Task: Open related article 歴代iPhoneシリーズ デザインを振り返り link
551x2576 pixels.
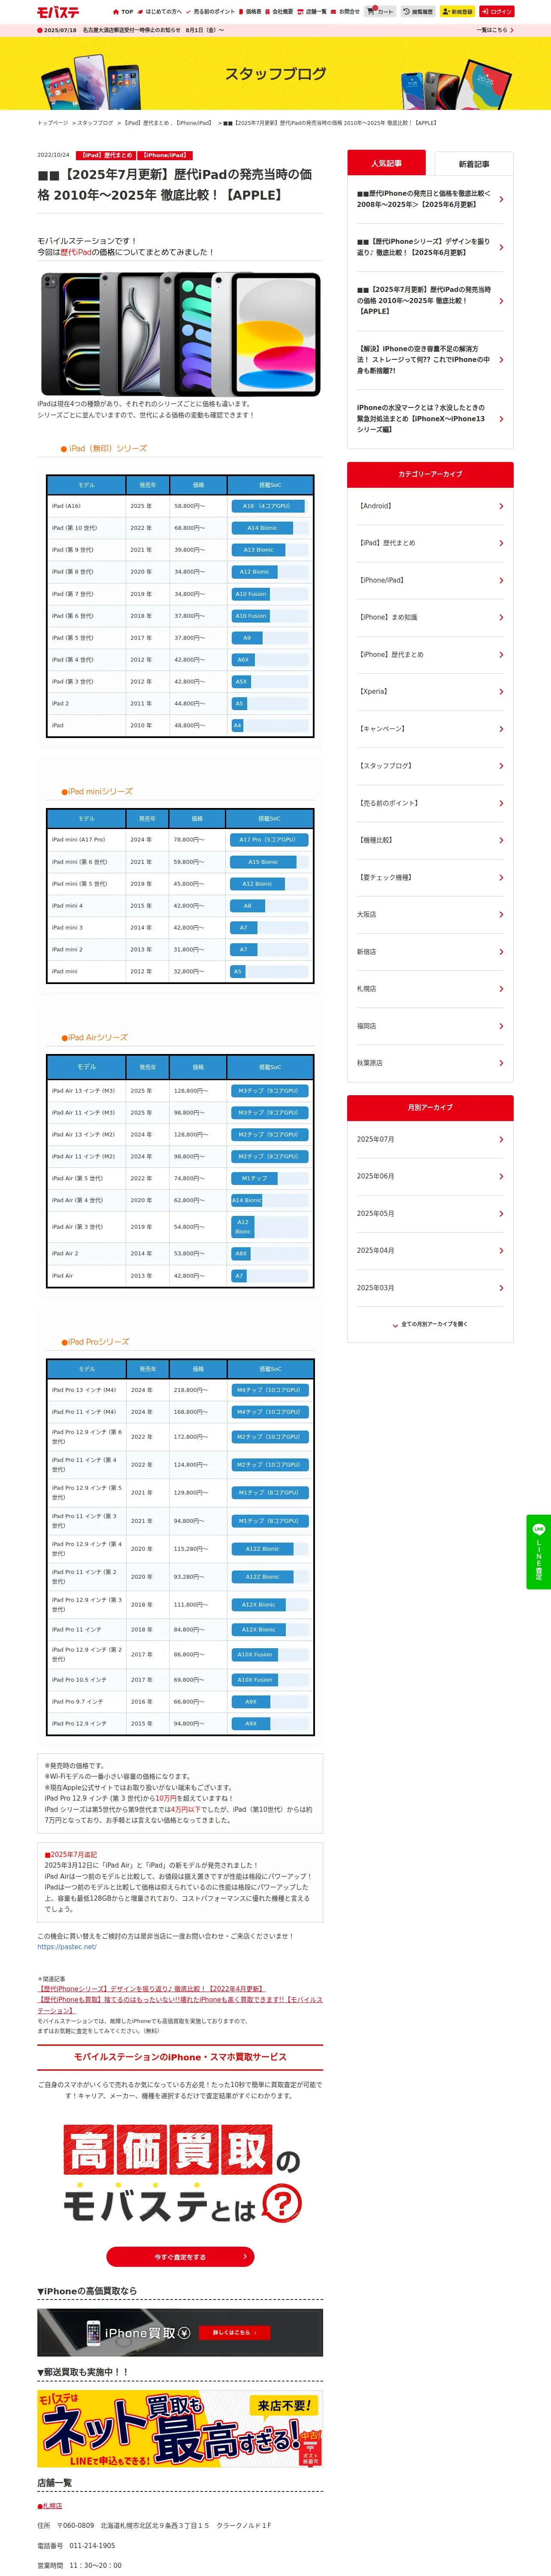Action: pos(151,1989)
